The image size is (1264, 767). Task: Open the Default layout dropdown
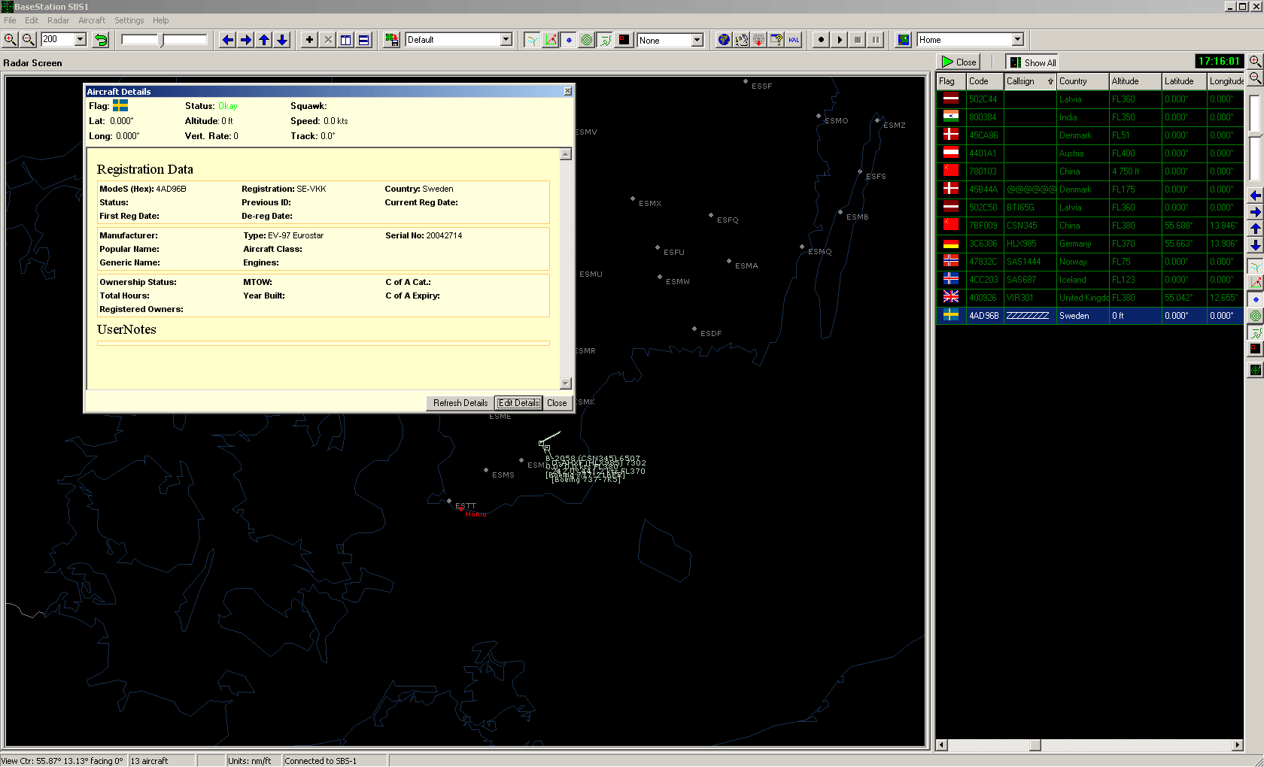506,40
